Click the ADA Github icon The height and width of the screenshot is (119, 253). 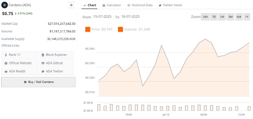tap(43, 63)
